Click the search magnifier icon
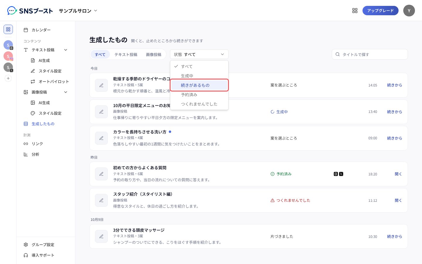This screenshot has height=264, width=422. pos(338,54)
